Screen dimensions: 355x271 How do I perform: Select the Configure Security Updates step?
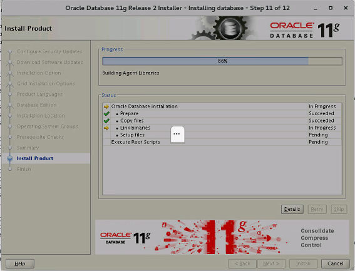pos(49,51)
